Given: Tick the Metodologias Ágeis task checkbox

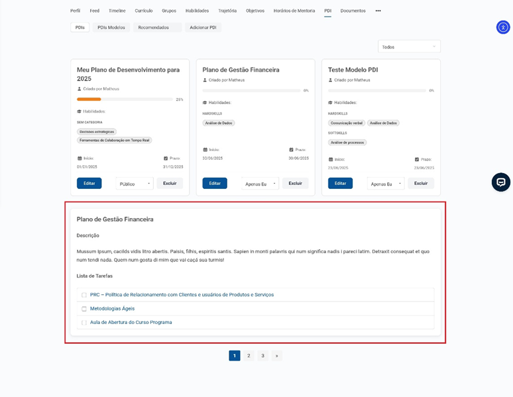Looking at the screenshot, I should pos(84,309).
